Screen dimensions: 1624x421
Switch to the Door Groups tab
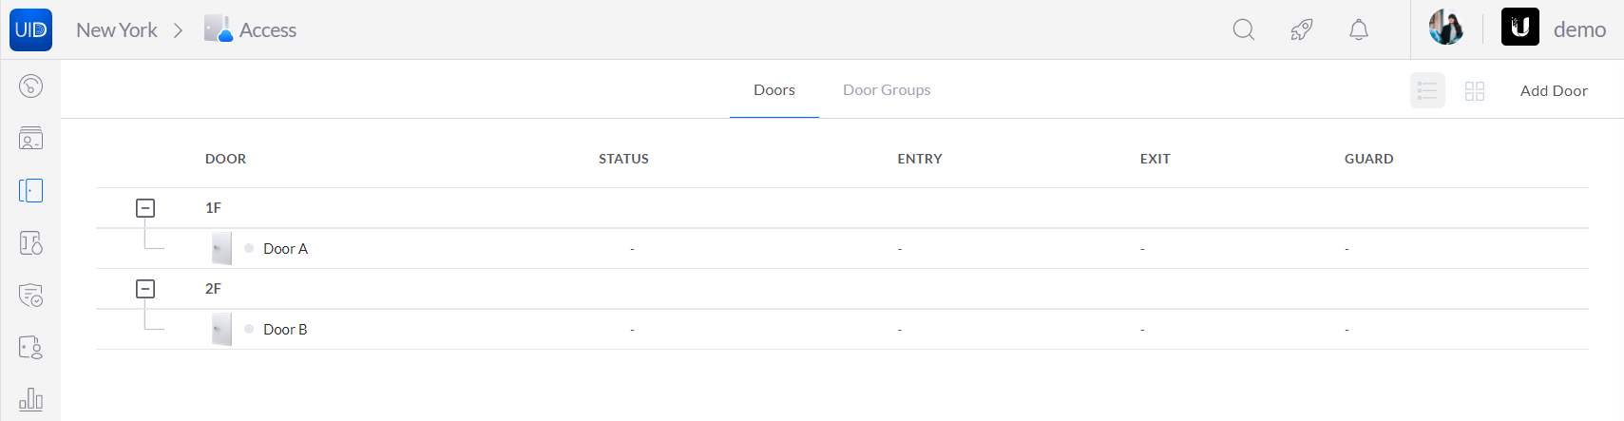887,89
